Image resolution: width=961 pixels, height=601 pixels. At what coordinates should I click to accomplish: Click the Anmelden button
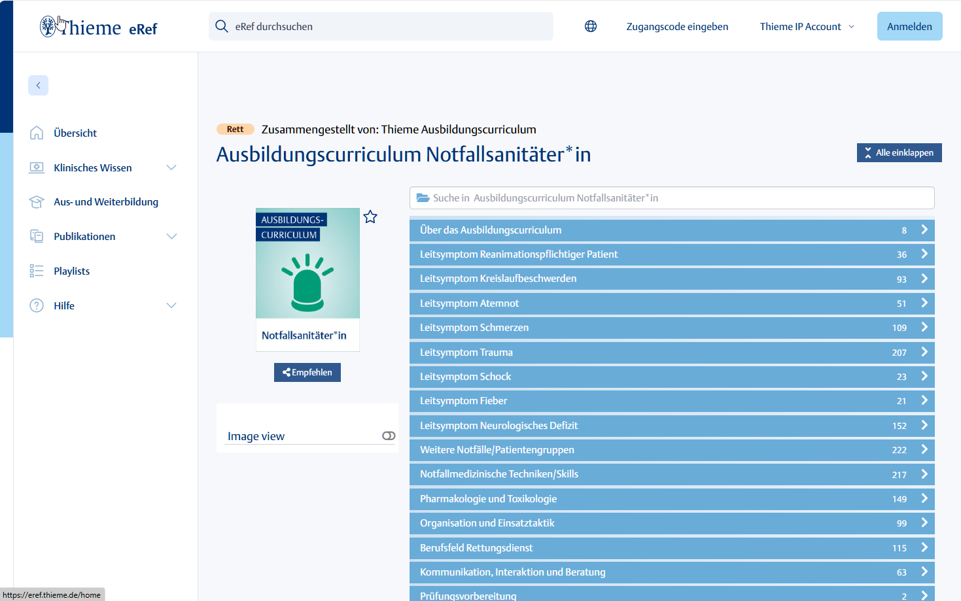[909, 26]
